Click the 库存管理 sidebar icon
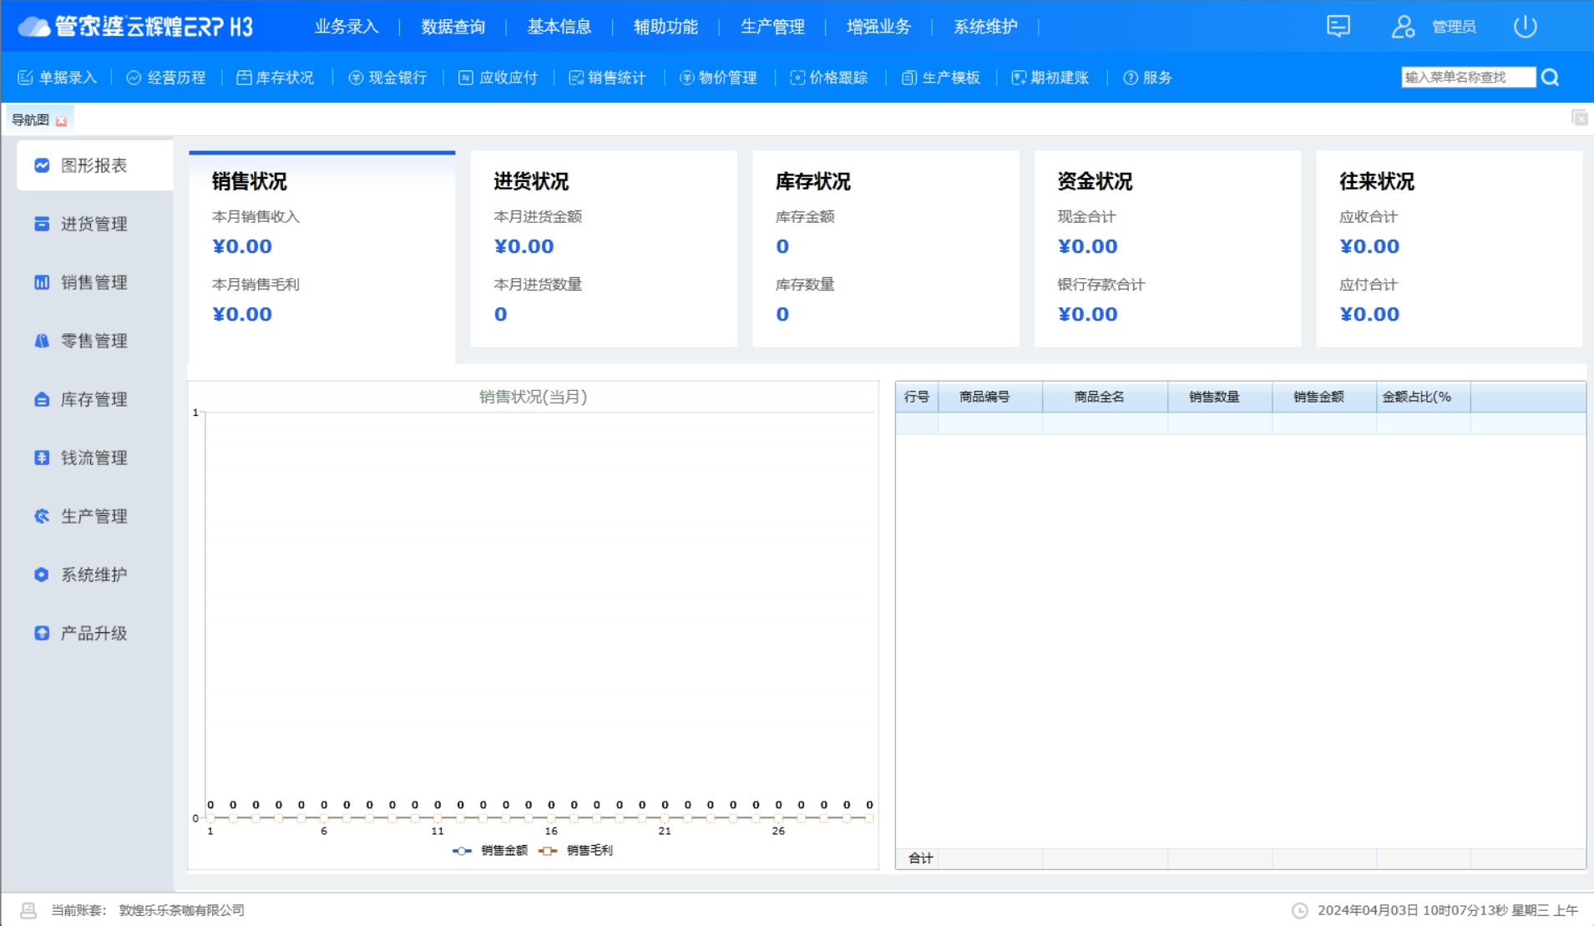The height and width of the screenshot is (926, 1594). pos(42,399)
